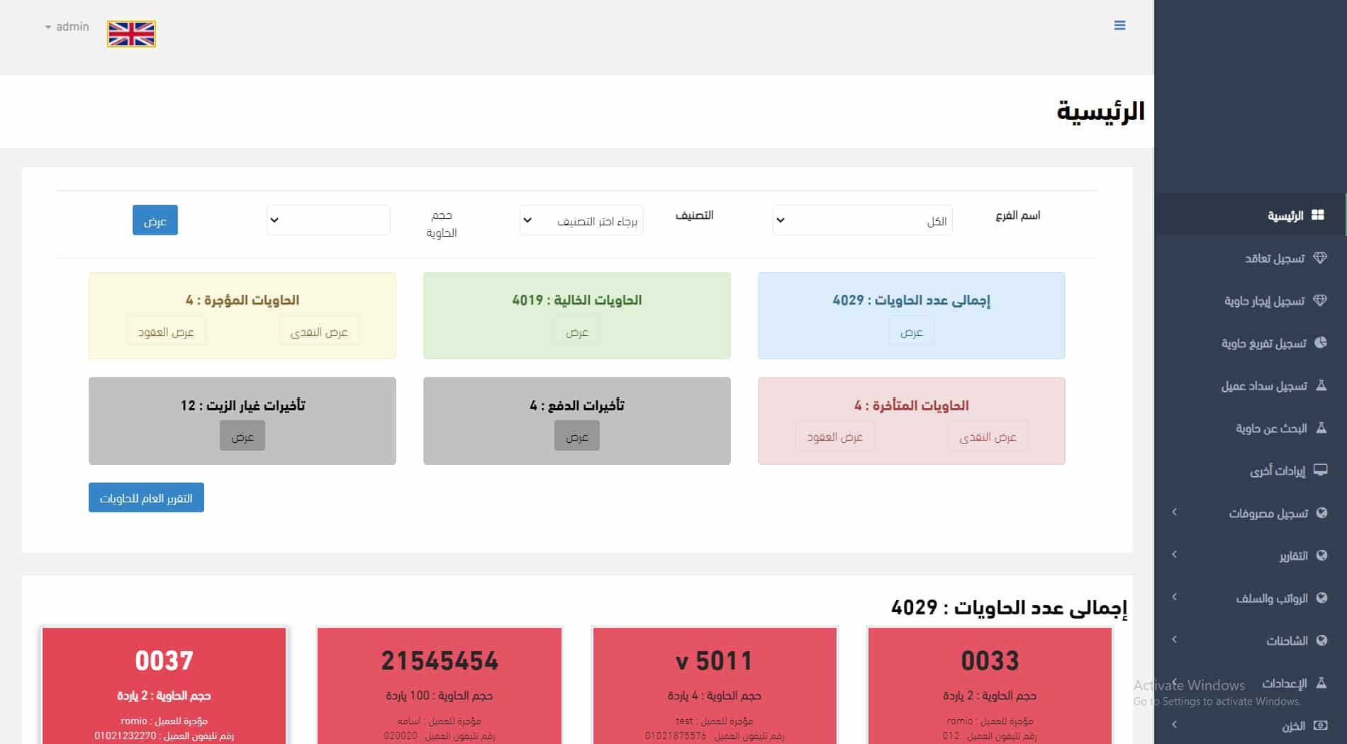Click the pie chart icon for تسجيل تفريغ حاوية
This screenshot has width=1347, height=744.
pyautogui.click(x=1320, y=343)
